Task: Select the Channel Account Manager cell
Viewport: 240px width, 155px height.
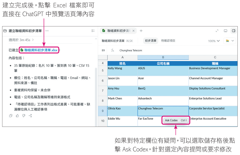Action: (x=213, y=81)
